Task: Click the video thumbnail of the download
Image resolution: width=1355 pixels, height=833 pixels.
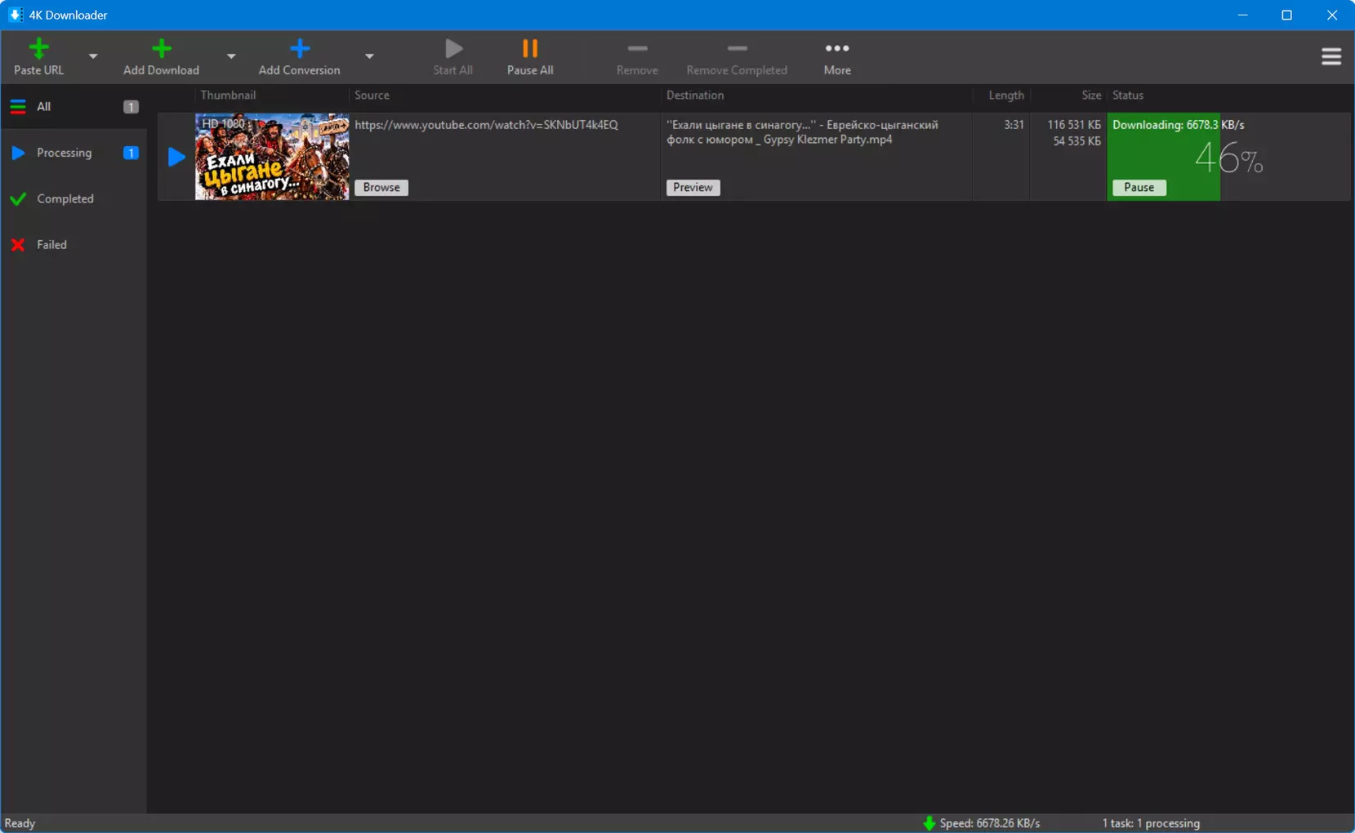Action: coord(272,156)
